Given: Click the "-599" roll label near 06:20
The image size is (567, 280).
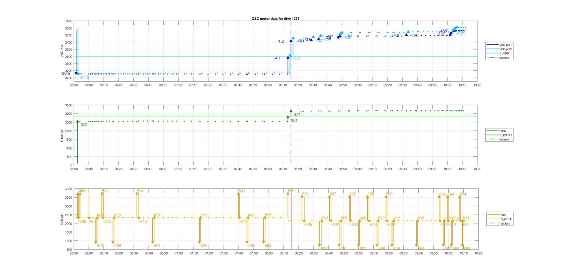Looking at the screenshot, I should (117, 246).
